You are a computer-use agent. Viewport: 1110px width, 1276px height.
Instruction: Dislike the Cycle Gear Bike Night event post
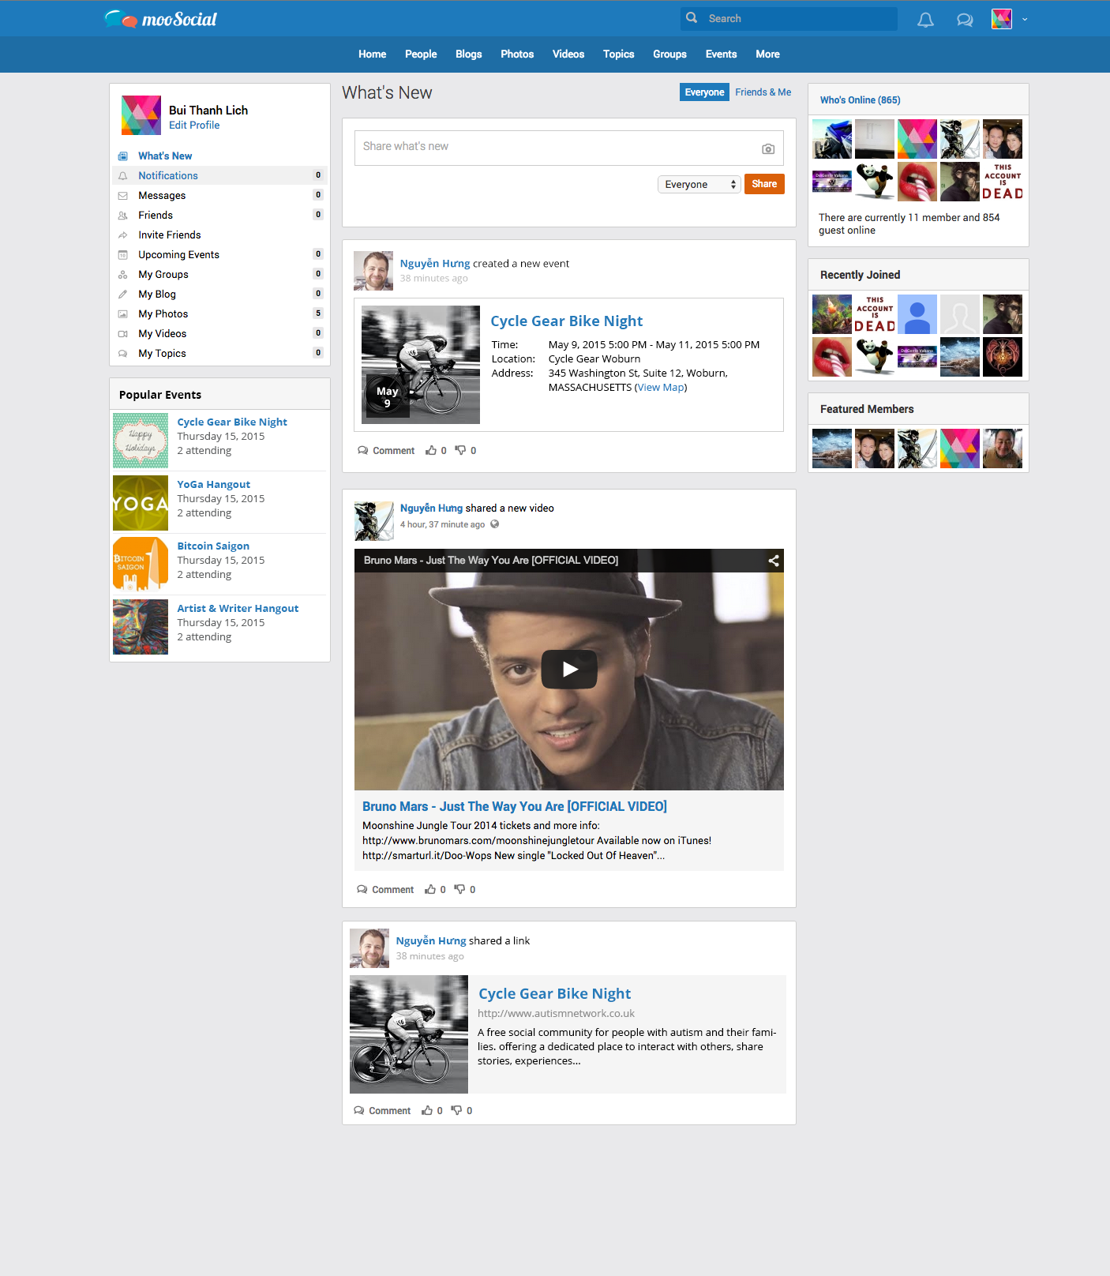pyautogui.click(x=460, y=450)
